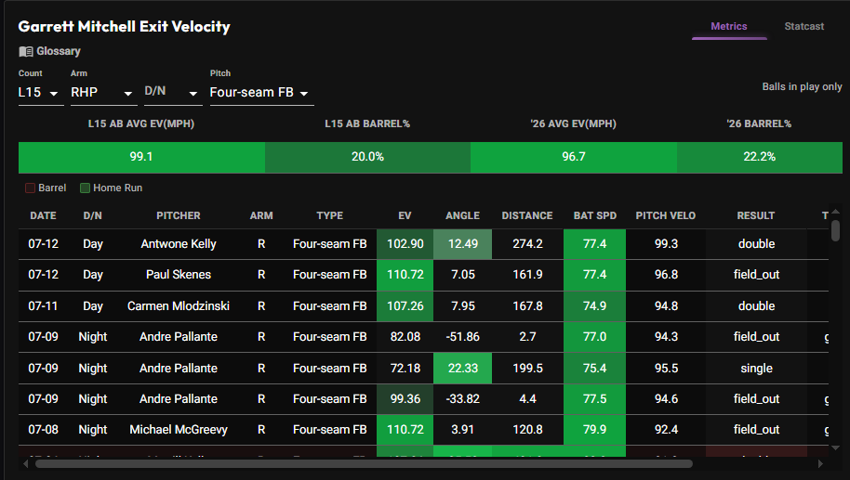This screenshot has height=480, width=850.
Task: Sort table by PITCHER column
Action: coord(179,215)
